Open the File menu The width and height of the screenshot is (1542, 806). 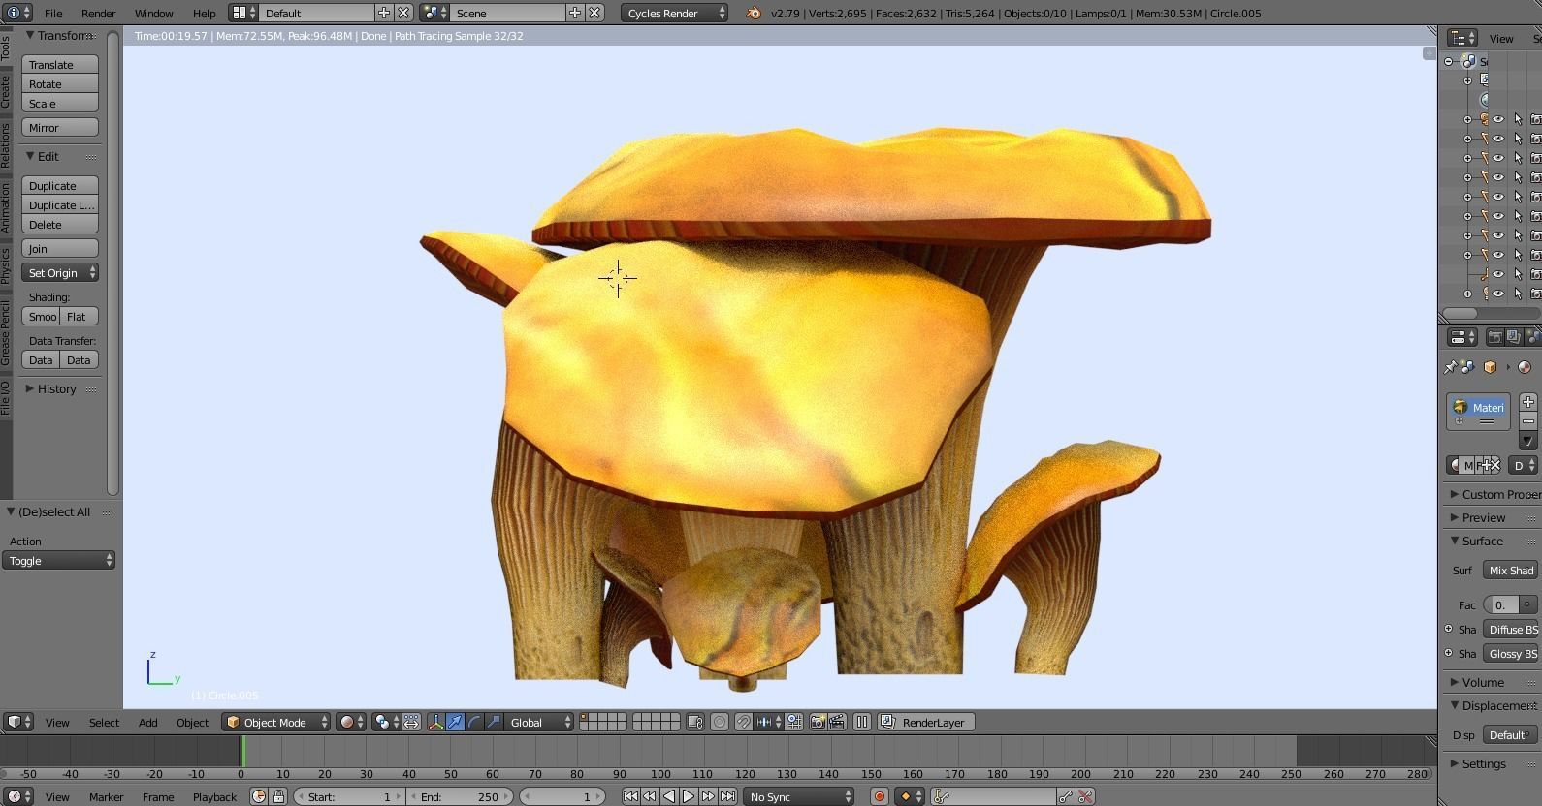click(53, 13)
